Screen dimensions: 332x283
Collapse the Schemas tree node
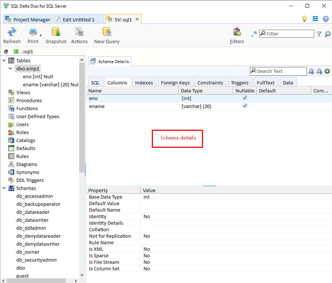(x=4, y=188)
